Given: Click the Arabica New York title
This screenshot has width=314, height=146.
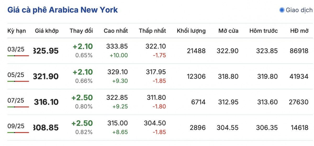Looking at the screenshot, I should pyautogui.click(x=63, y=10).
